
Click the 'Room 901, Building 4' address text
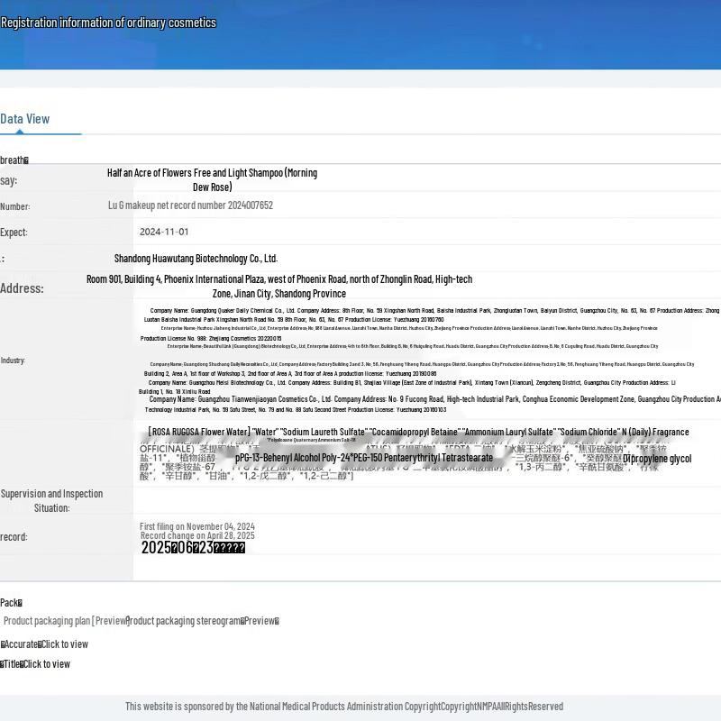coord(279,286)
